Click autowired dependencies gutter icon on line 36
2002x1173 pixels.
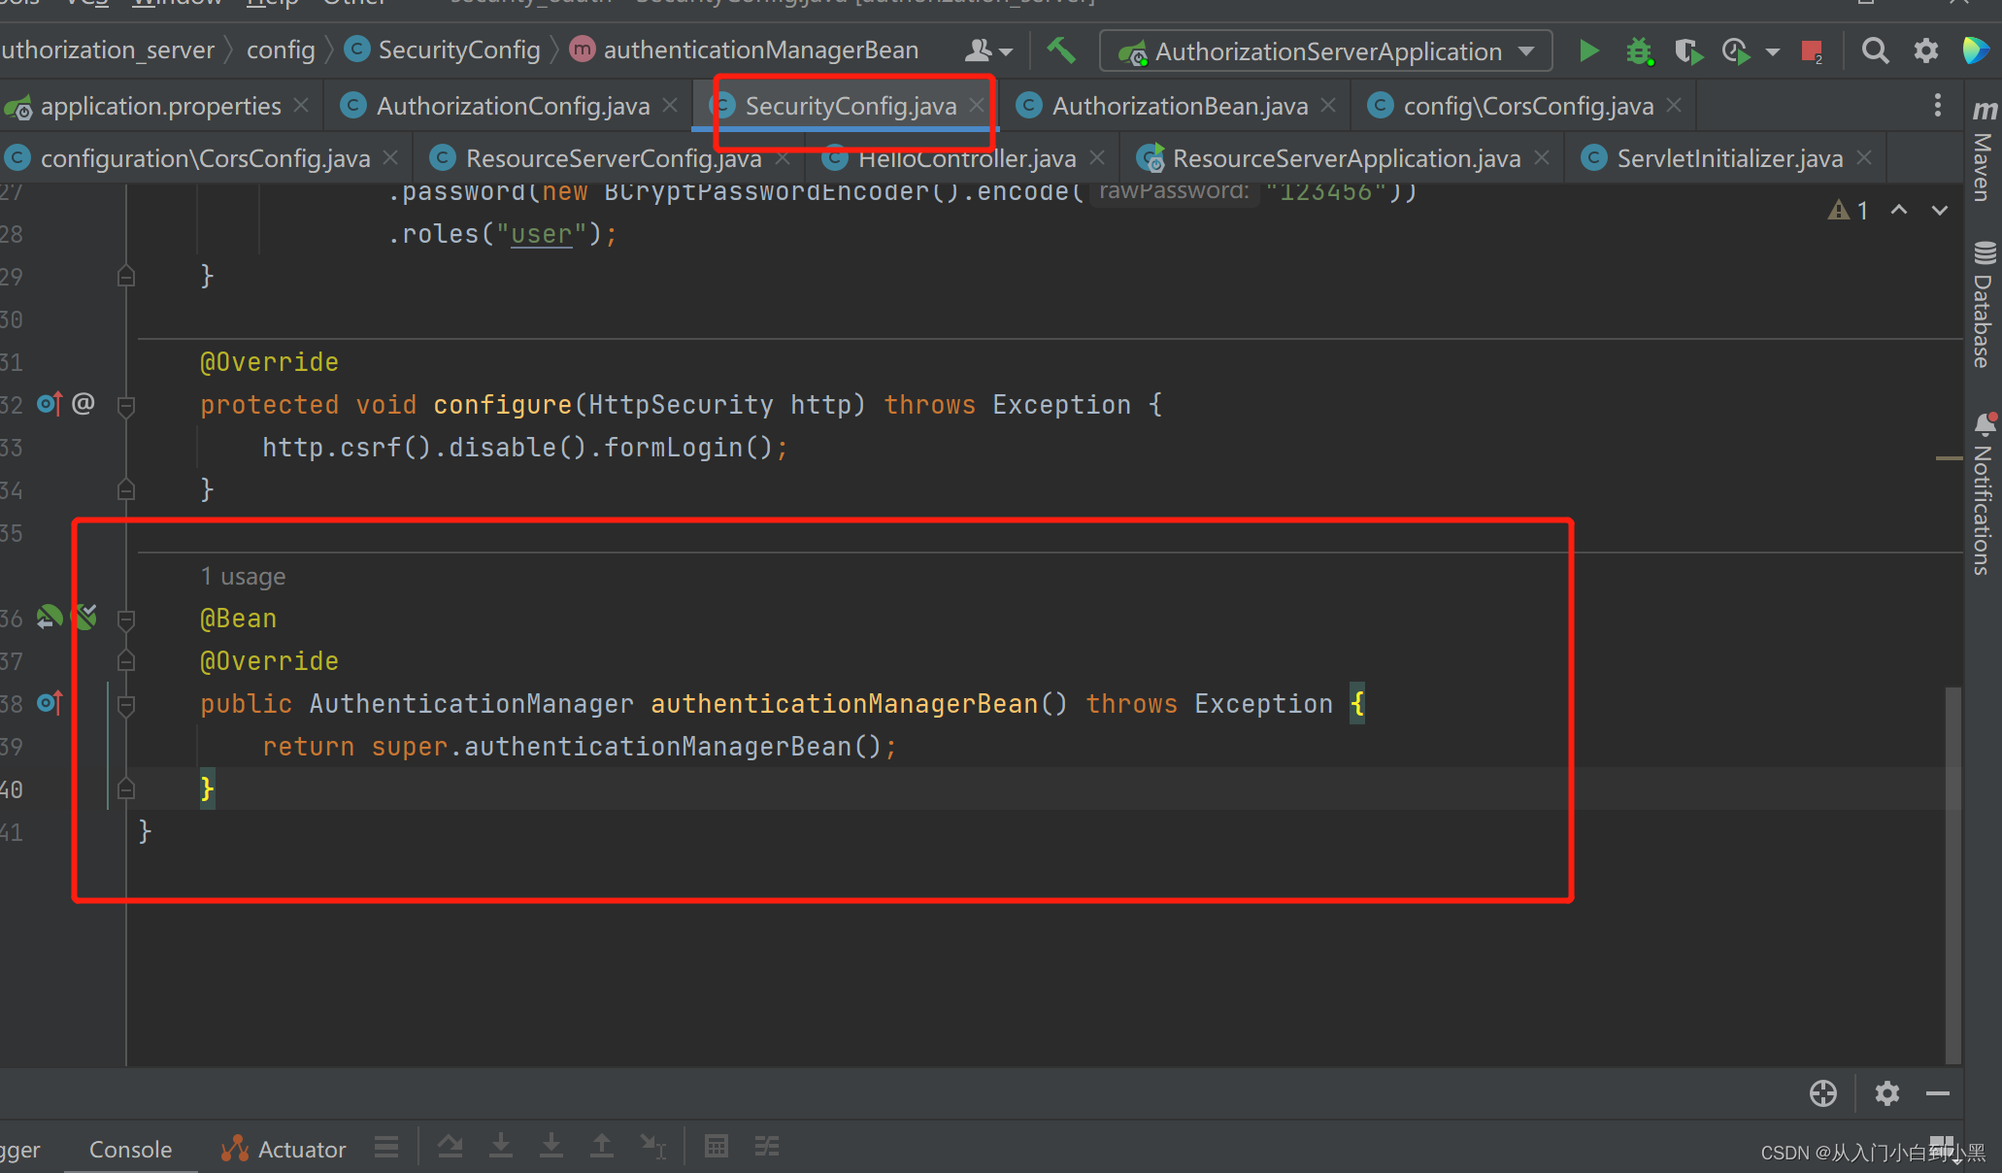click(x=86, y=617)
